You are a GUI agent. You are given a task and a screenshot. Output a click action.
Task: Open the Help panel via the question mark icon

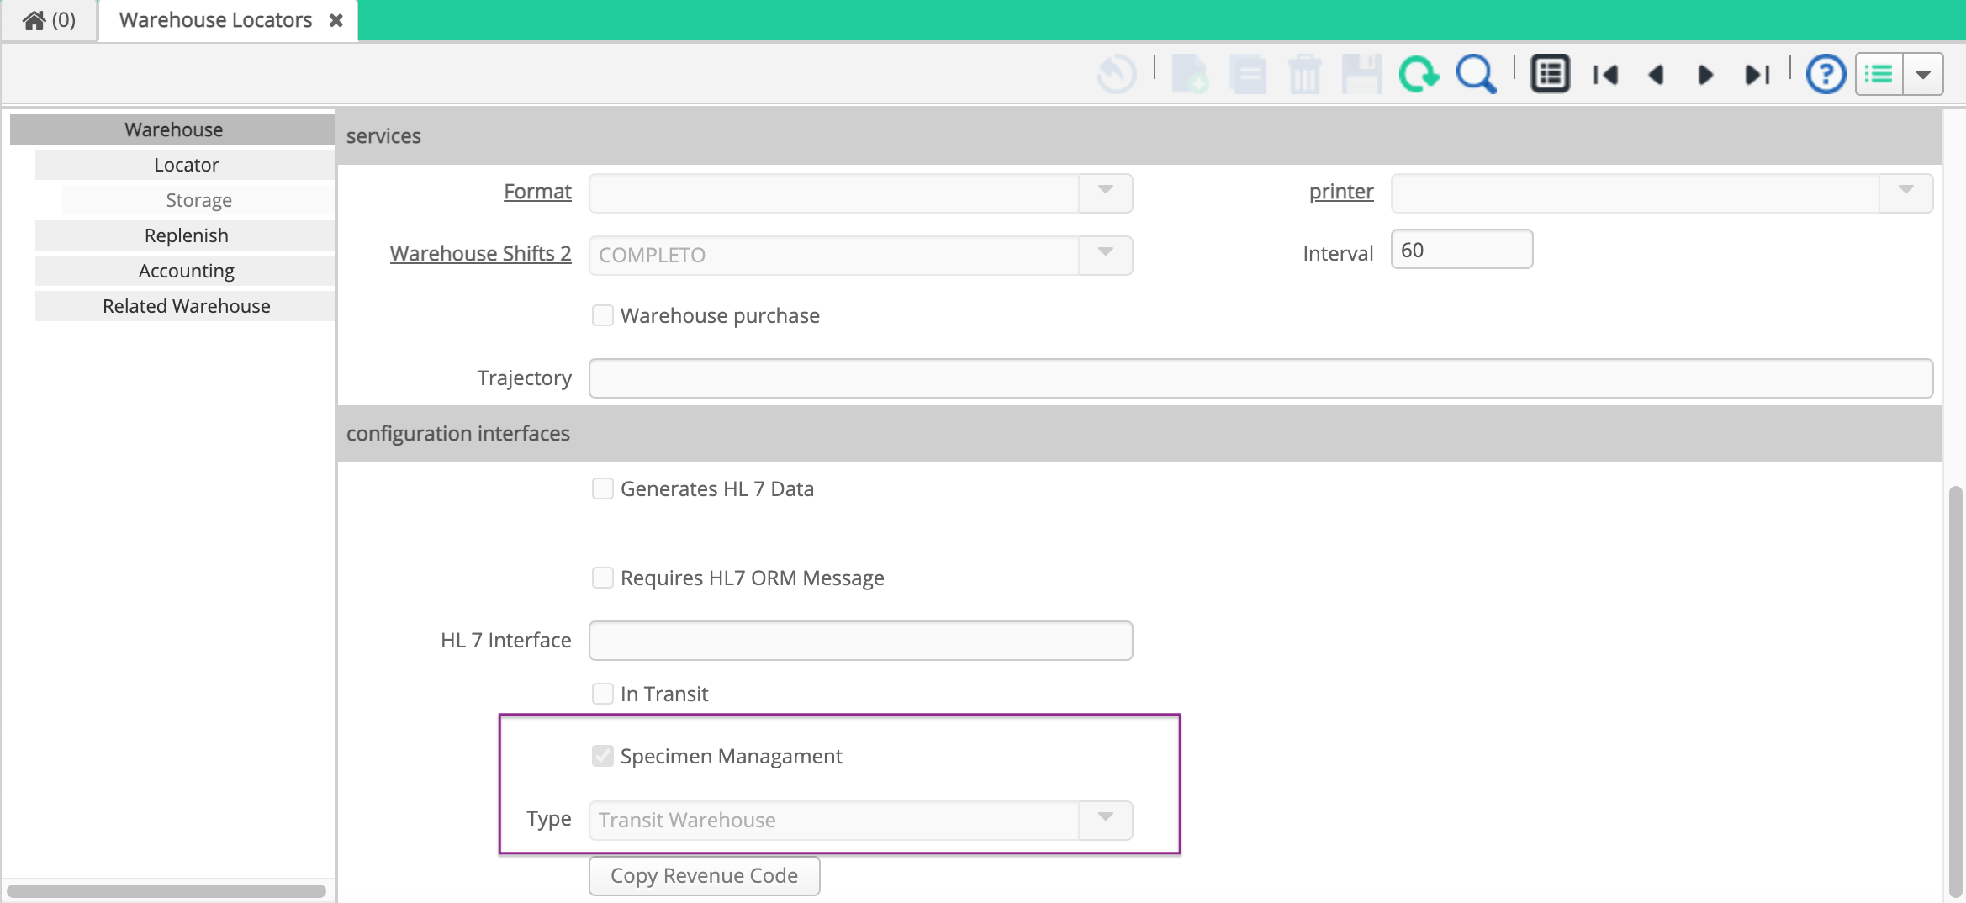pyautogui.click(x=1825, y=74)
